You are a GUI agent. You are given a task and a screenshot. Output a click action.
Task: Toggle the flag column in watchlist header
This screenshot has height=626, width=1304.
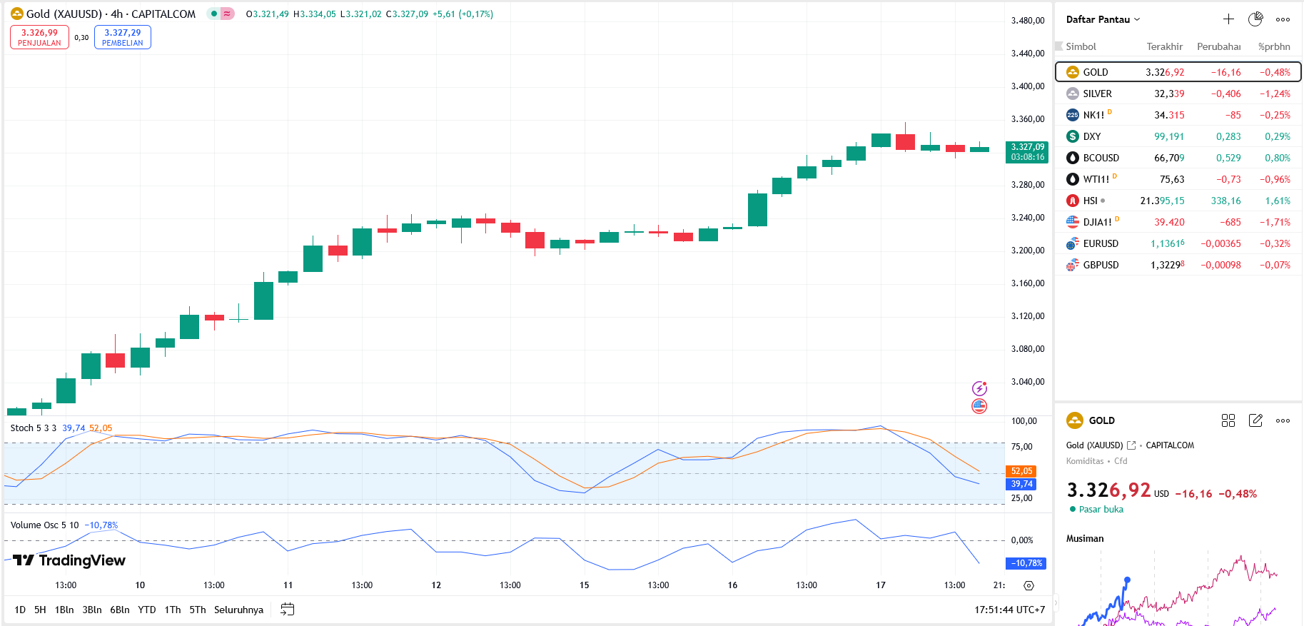pyautogui.click(x=1059, y=46)
